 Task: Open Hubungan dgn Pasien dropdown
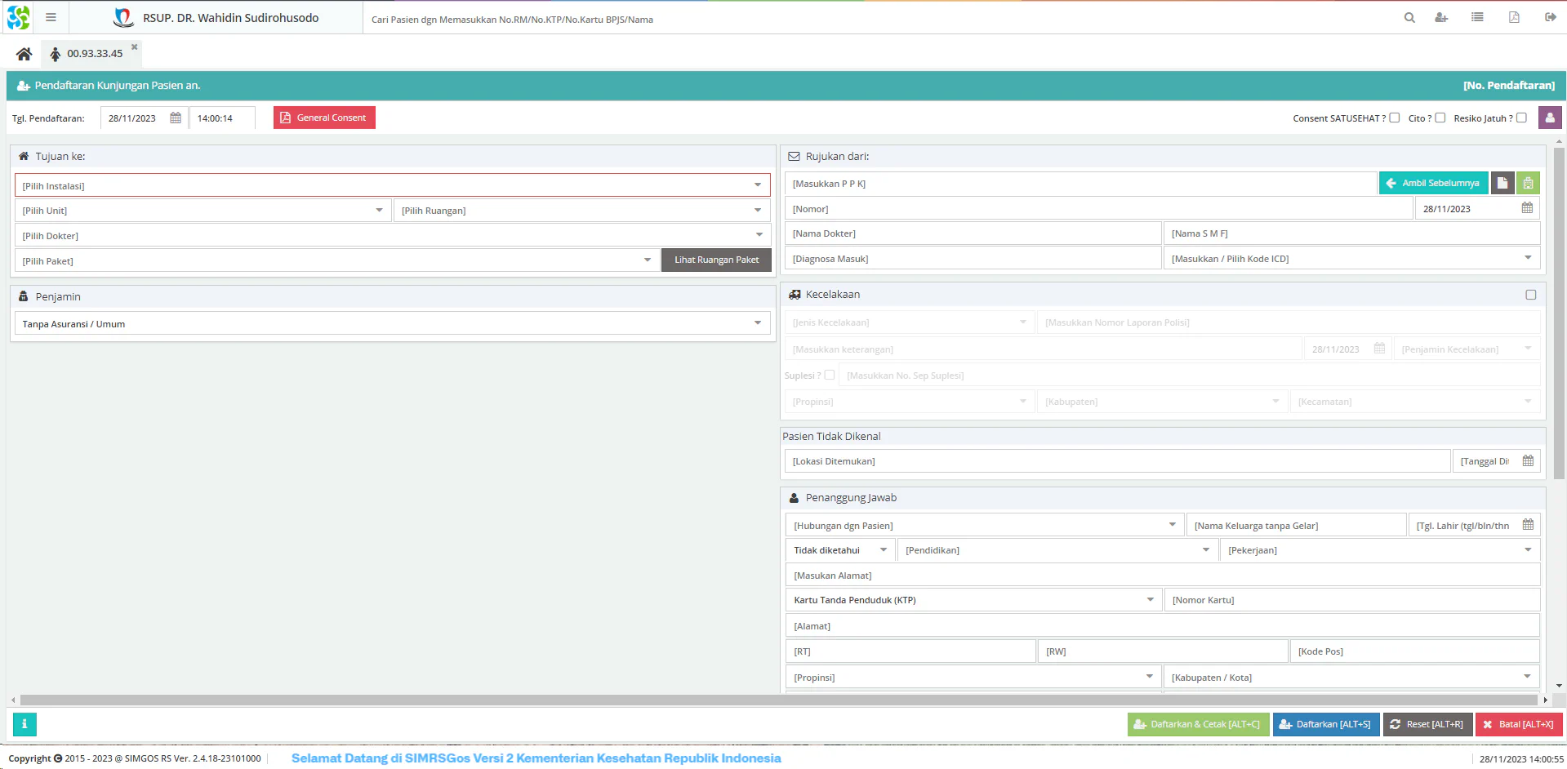1173,525
